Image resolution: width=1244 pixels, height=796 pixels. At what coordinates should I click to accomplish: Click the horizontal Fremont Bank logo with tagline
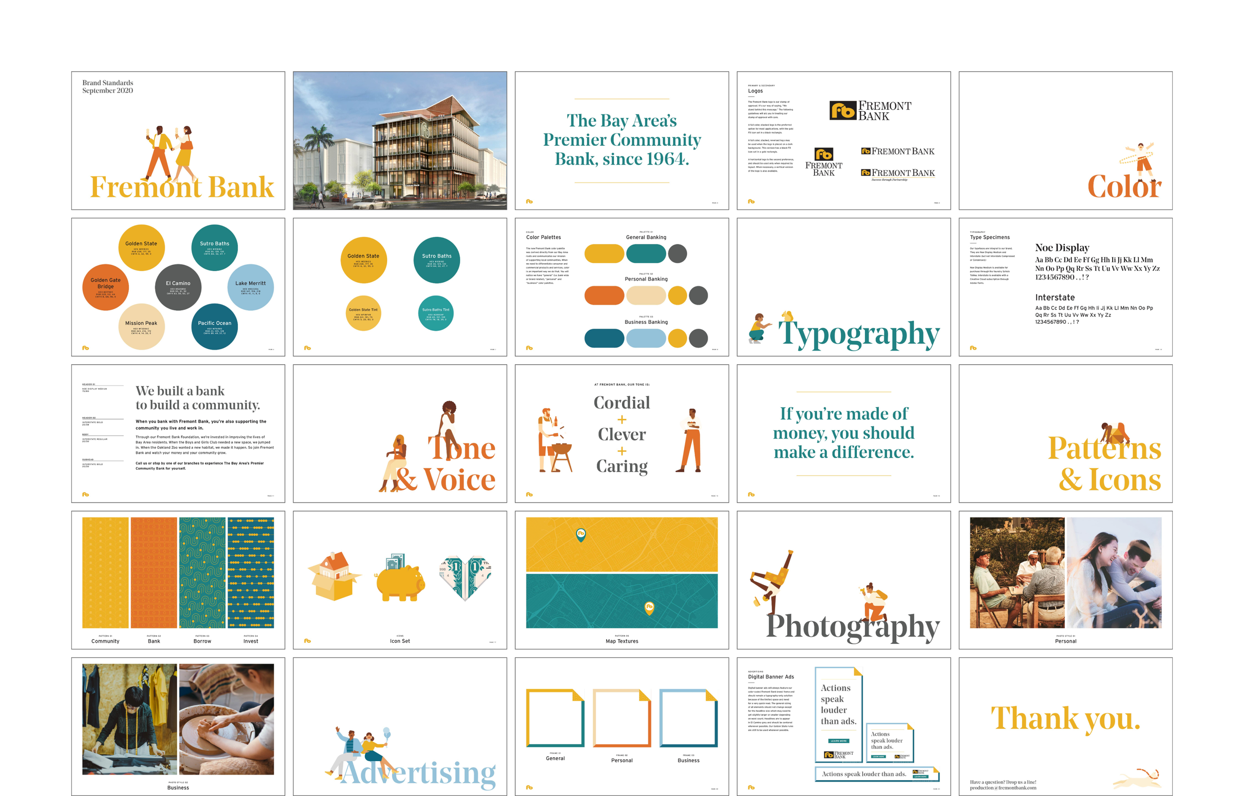[x=897, y=175]
